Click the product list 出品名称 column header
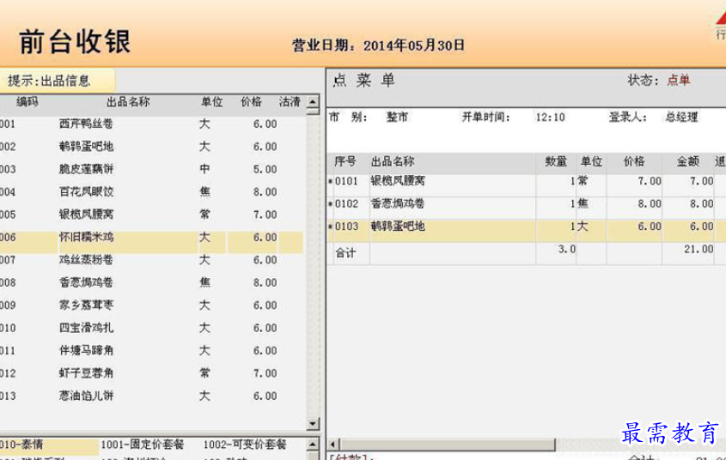 tap(128, 102)
